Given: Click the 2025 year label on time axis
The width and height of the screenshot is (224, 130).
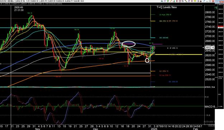Looking at the screenshot, I should (154, 129).
